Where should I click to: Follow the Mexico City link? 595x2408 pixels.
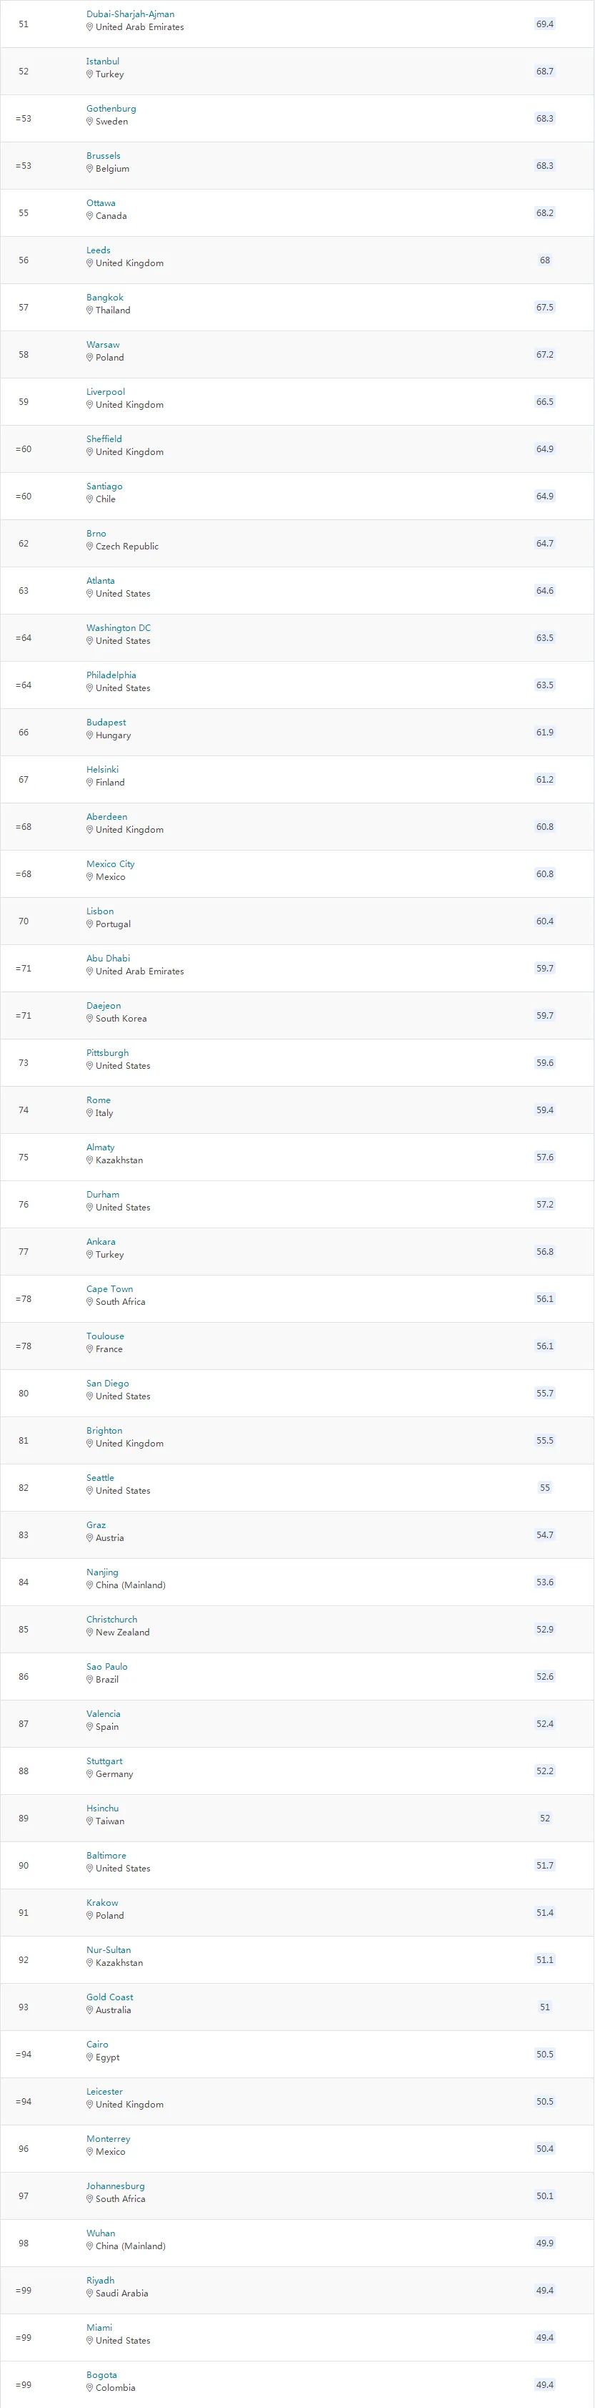110,863
